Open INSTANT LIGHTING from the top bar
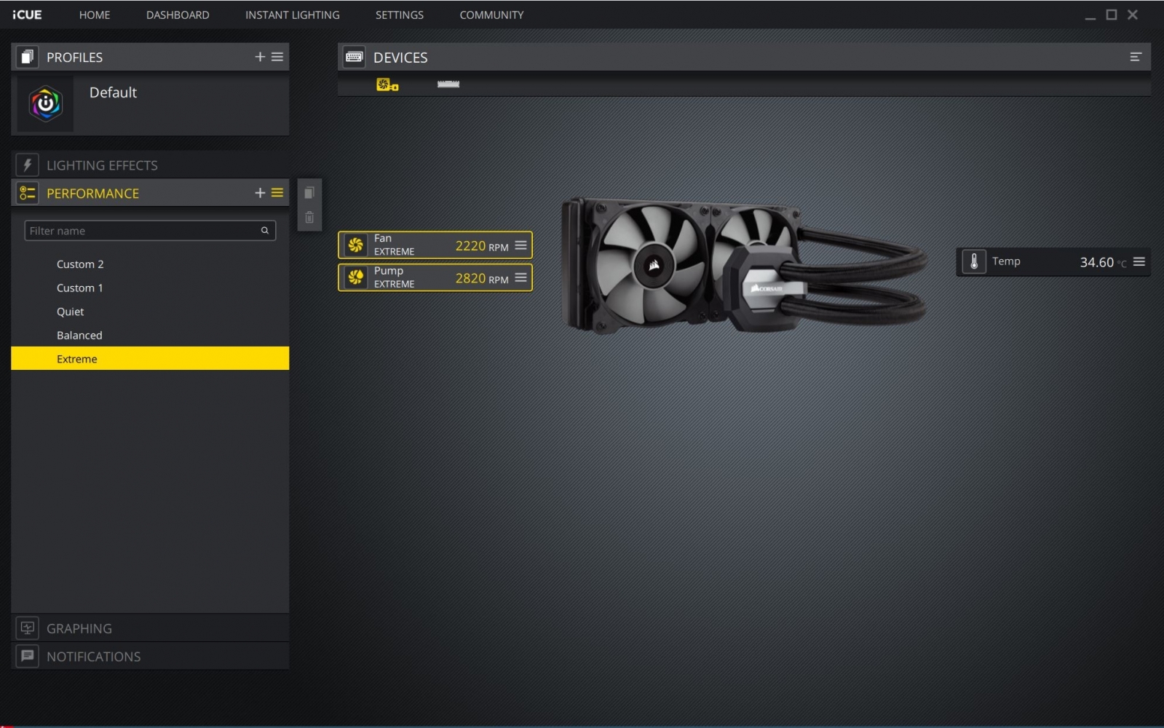1164x728 pixels. (292, 15)
